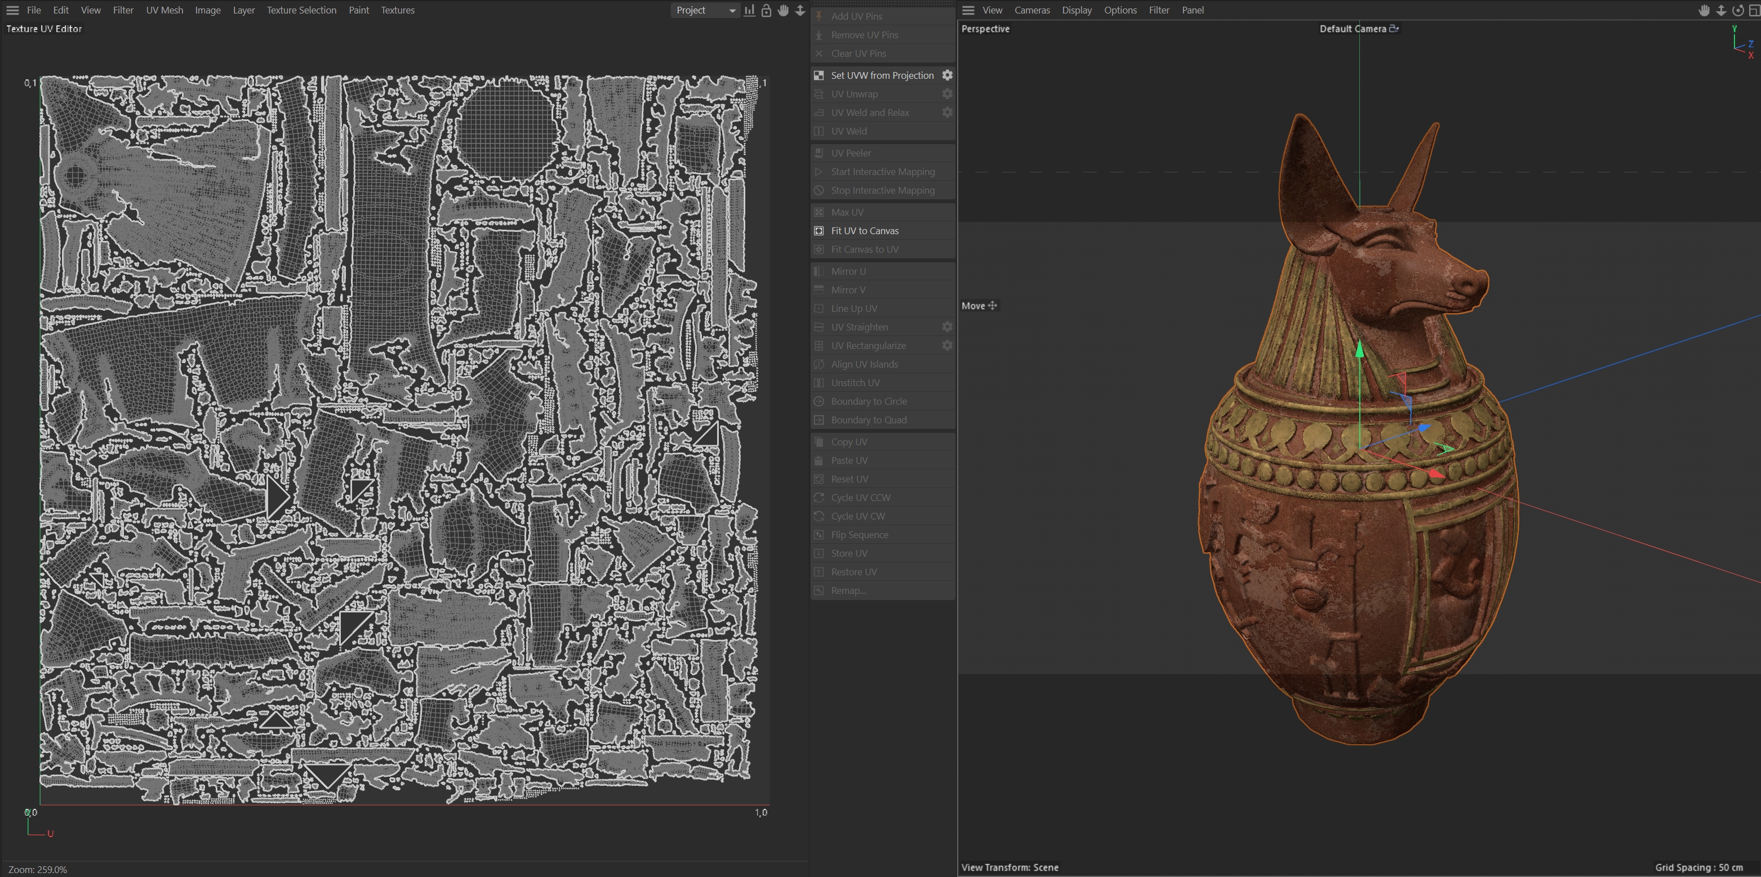Click the Set UVW from Projection command

tap(882, 75)
